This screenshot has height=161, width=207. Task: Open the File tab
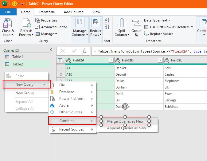click(x=8, y=12)
